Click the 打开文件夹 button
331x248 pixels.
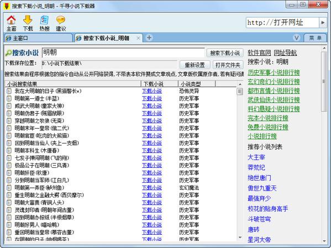pos(228,65)
